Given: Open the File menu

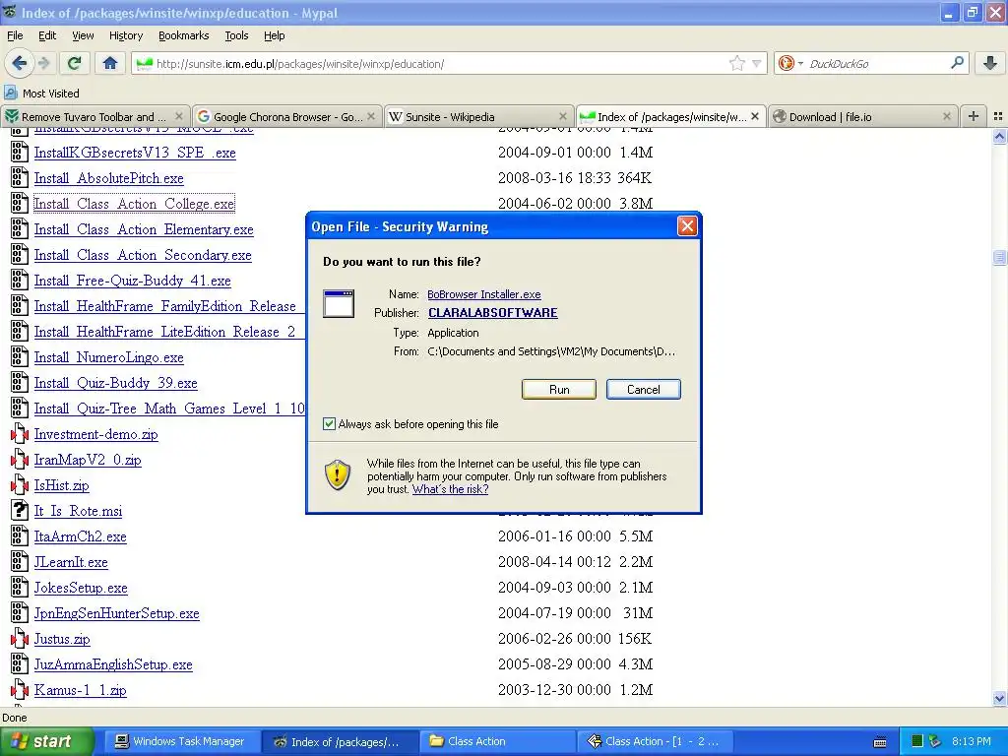Looking at the screenshot, I should click(x=15, y=35).
